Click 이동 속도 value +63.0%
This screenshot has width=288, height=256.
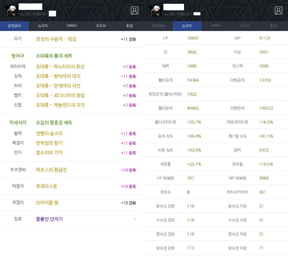pyautogui.click(x=194, y=150)
